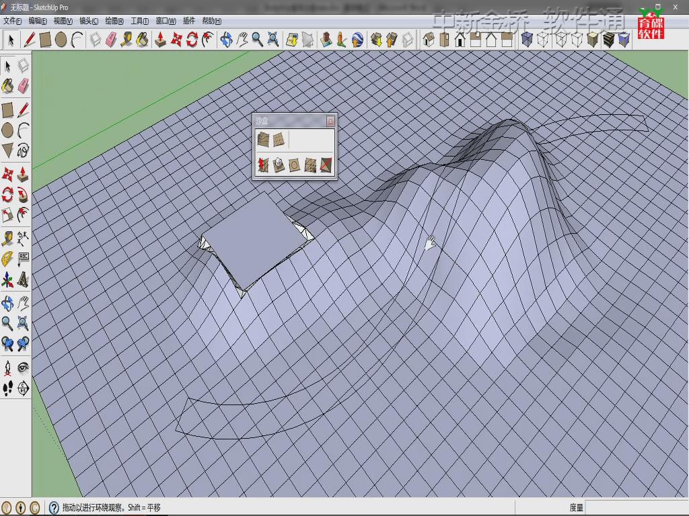Viewport: 689px width, 516px height.
Task: Choose the Dimension tool
Action: click(24, 239)
